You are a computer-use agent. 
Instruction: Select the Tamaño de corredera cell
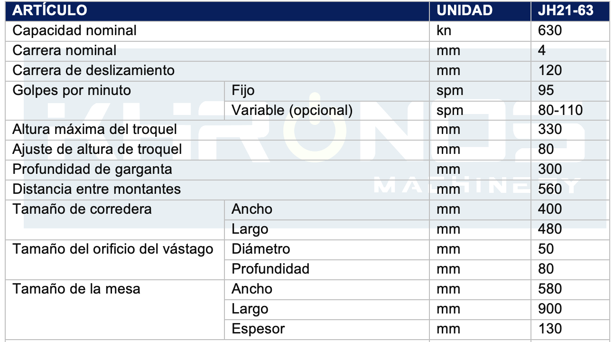114,220
